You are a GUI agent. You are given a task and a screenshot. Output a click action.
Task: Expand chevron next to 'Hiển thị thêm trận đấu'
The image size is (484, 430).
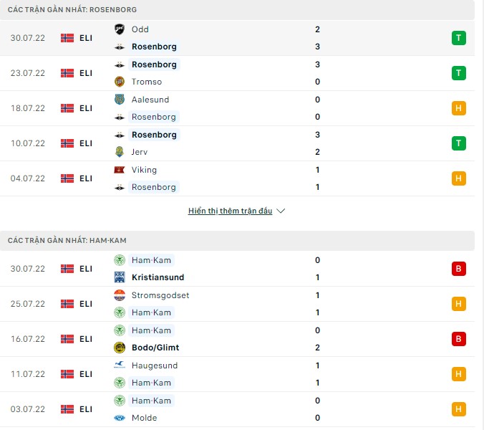281,211
